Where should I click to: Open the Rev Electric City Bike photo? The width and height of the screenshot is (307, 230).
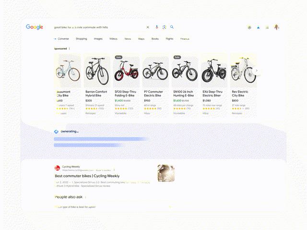point(244,71)
